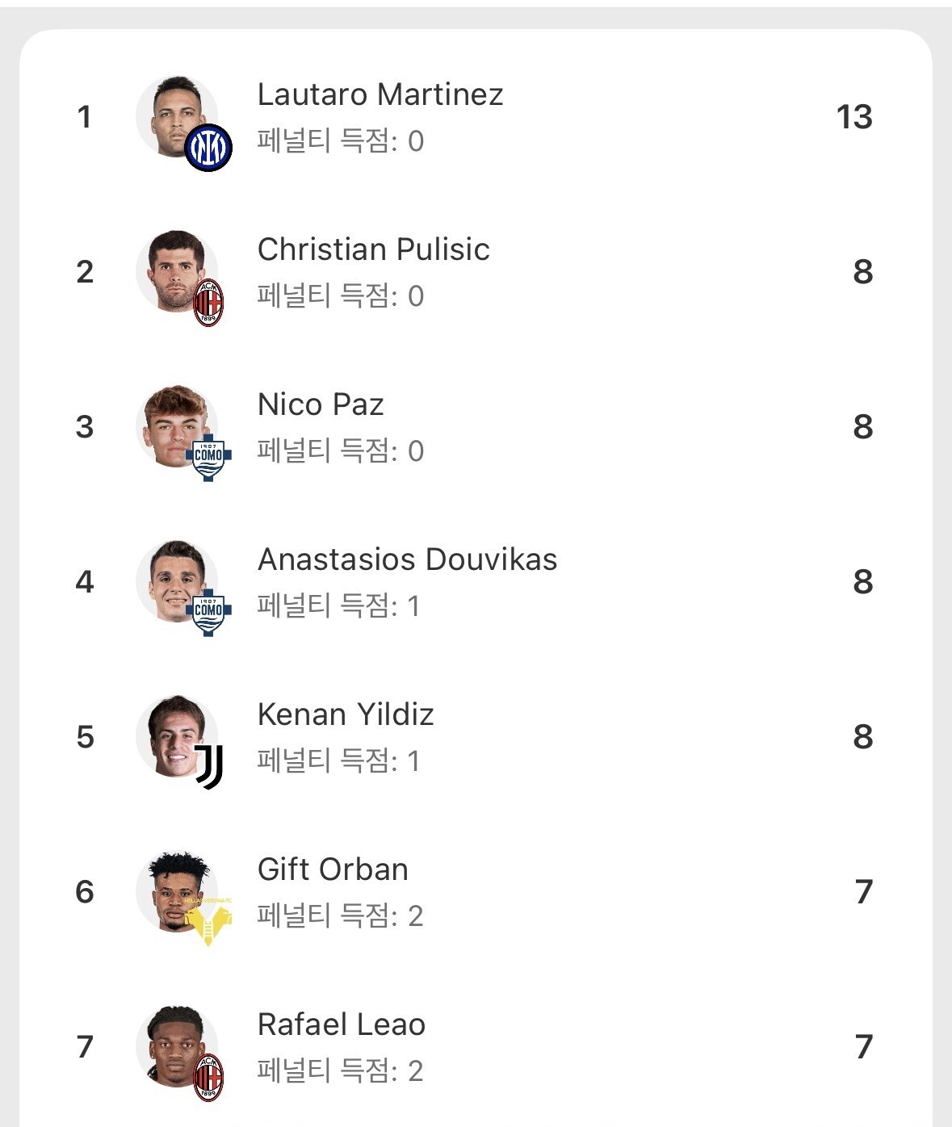Select the Rafael Leao name

[341, 1024]
